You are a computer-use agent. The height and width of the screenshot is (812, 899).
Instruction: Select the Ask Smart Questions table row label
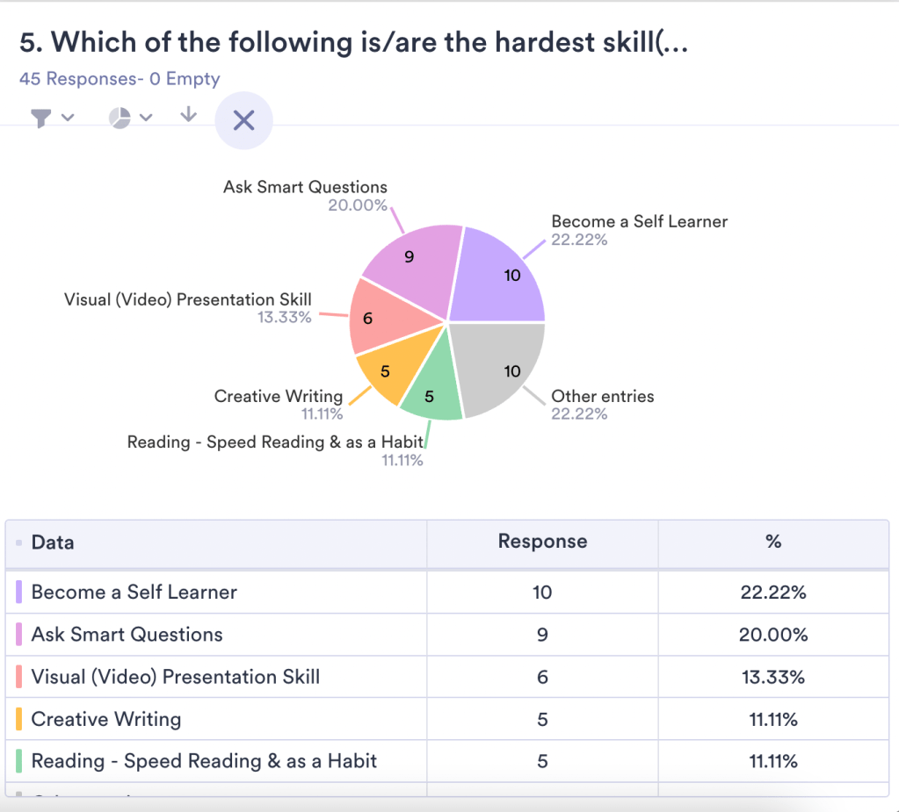[x=127, y=635]
